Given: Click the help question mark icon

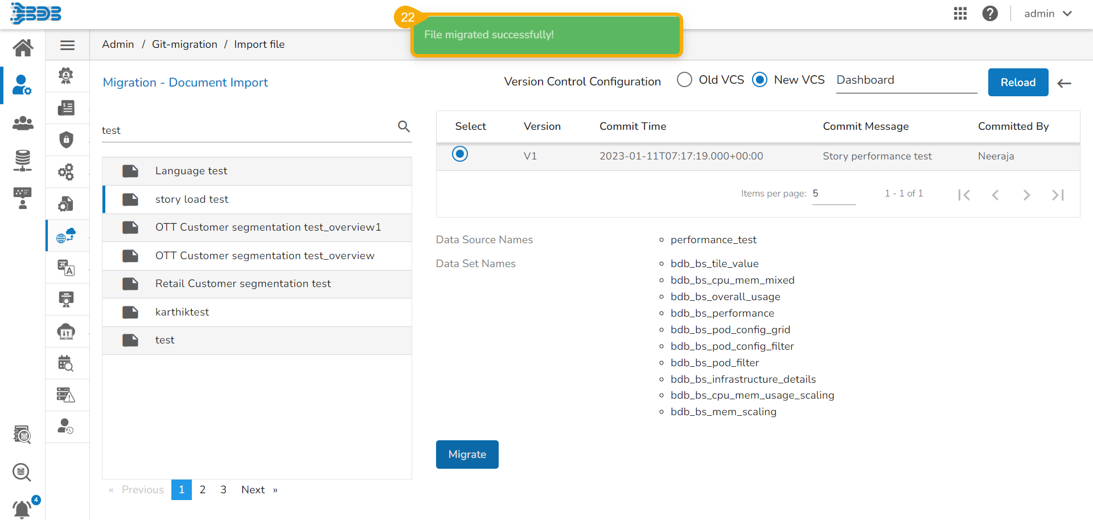Looking at the screenshot, I should 990,14.
